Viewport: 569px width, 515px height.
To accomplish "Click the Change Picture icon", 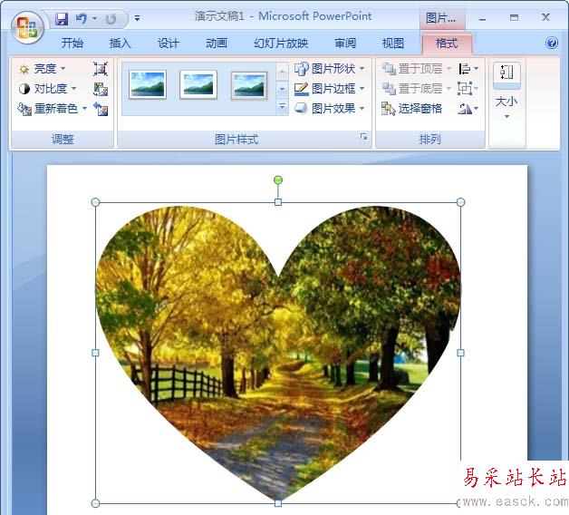I will (101, 89).
